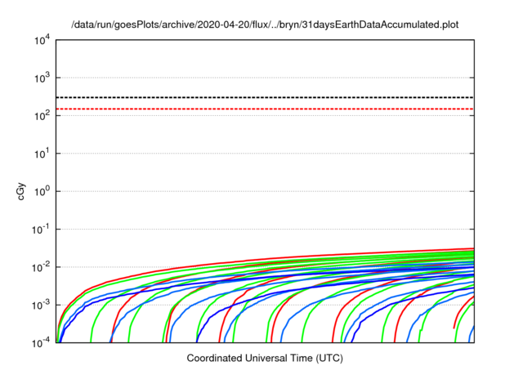Viewport: 523px width, 366px height.
Task: Click the black dashed threshold line
Action: pos(265,97)
